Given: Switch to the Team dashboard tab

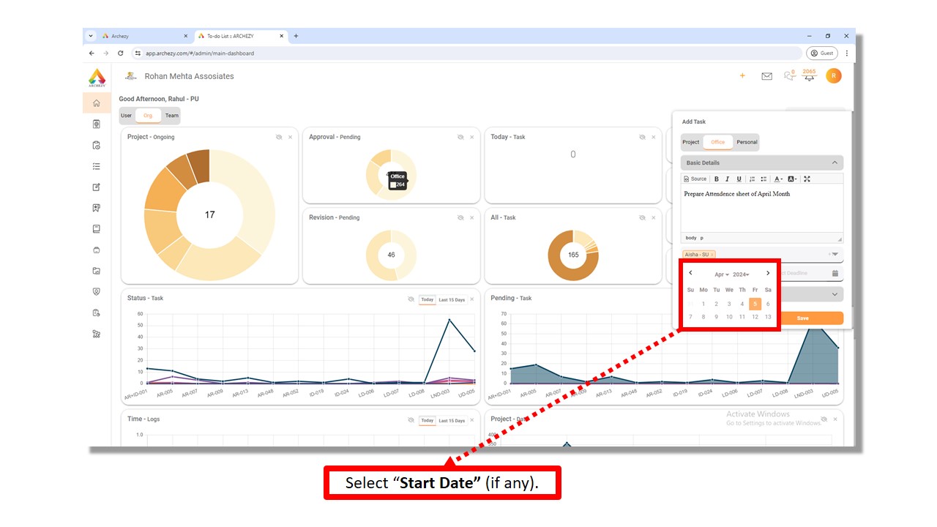Looking at the screenshot, I should (171, 116).
